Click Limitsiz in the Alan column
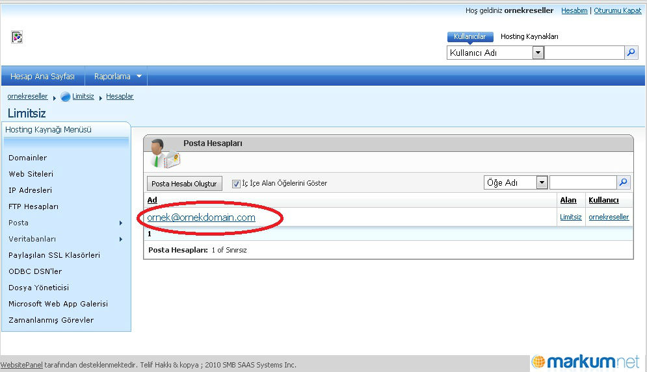Screen dimensions: 647x372 pos(571,217)
